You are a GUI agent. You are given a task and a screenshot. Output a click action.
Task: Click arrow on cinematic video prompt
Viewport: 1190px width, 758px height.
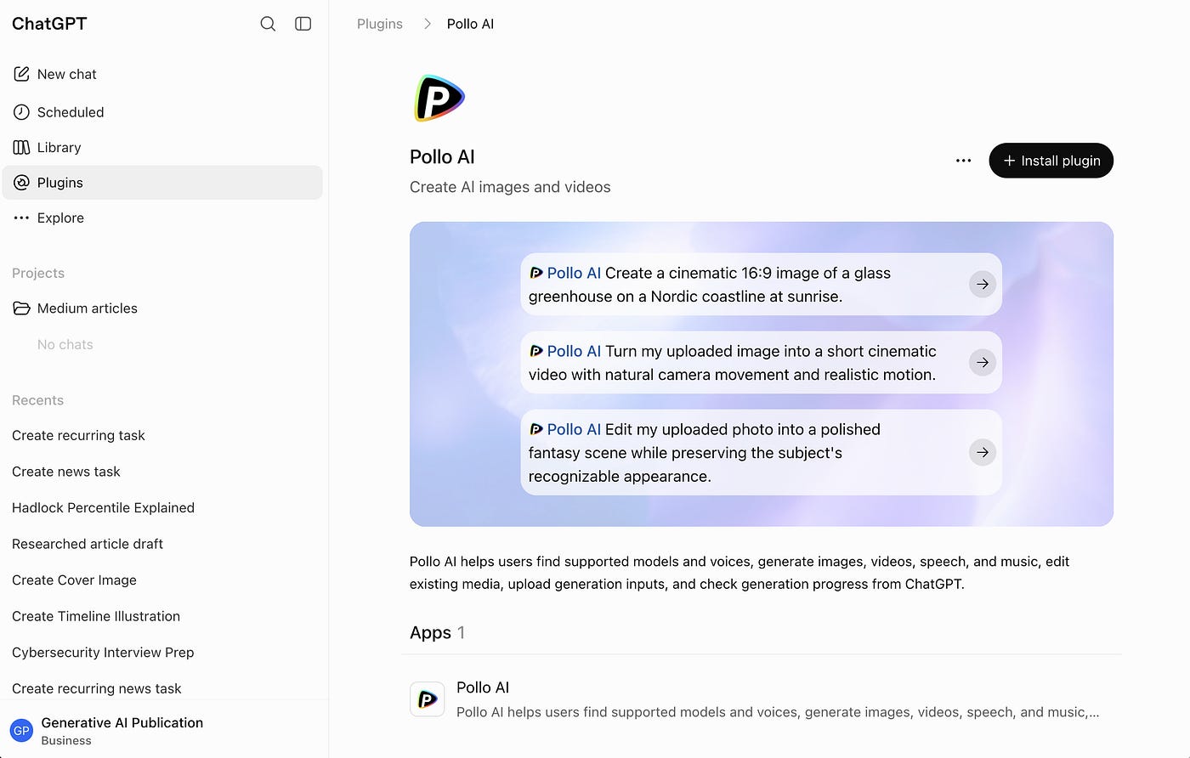[x=983, y=363]
